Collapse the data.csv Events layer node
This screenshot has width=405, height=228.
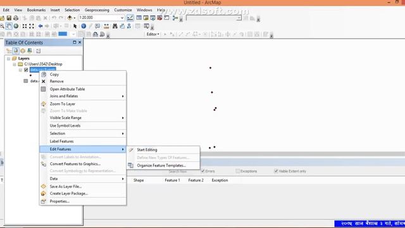tap(20, 70)
